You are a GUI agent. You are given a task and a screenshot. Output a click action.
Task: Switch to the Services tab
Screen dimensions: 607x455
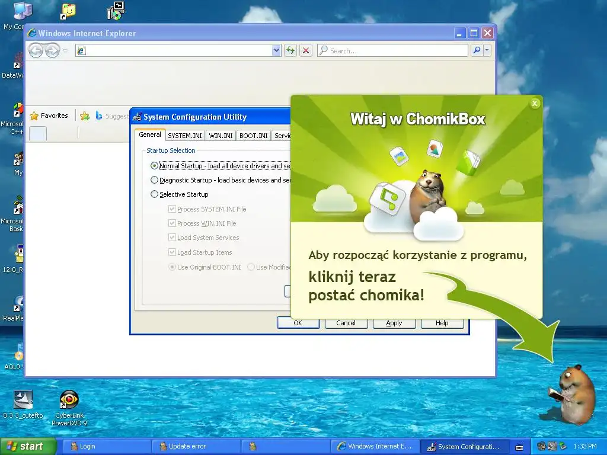click(x=282, y=136)
